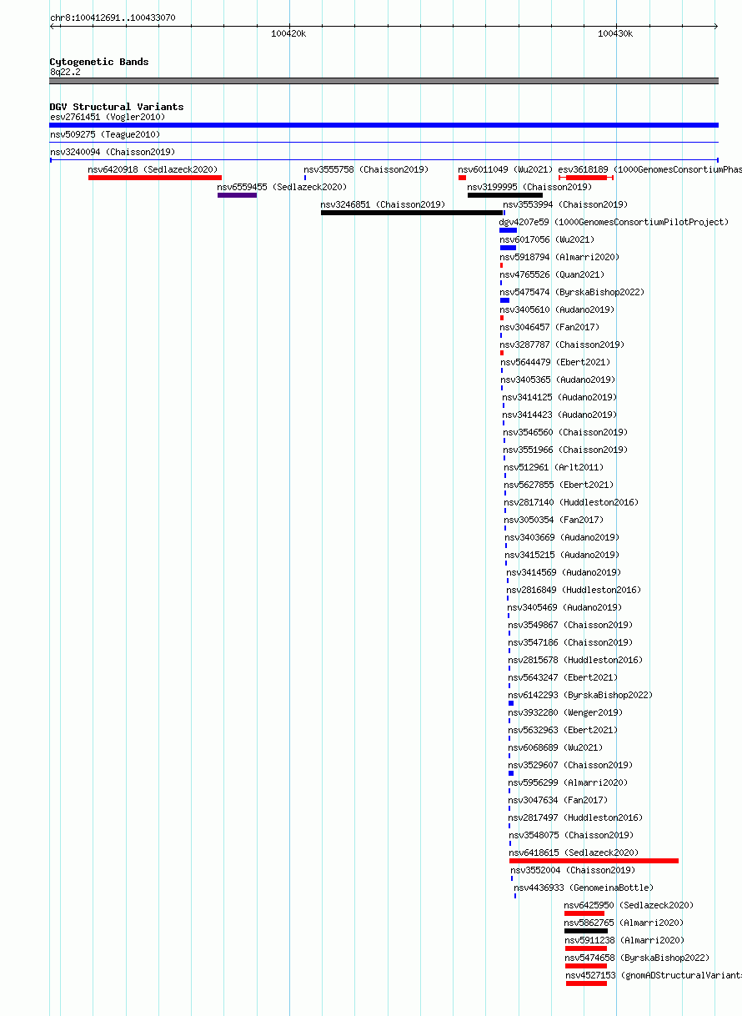Click the DGV Structural Variants track title

tap(117, 107)
